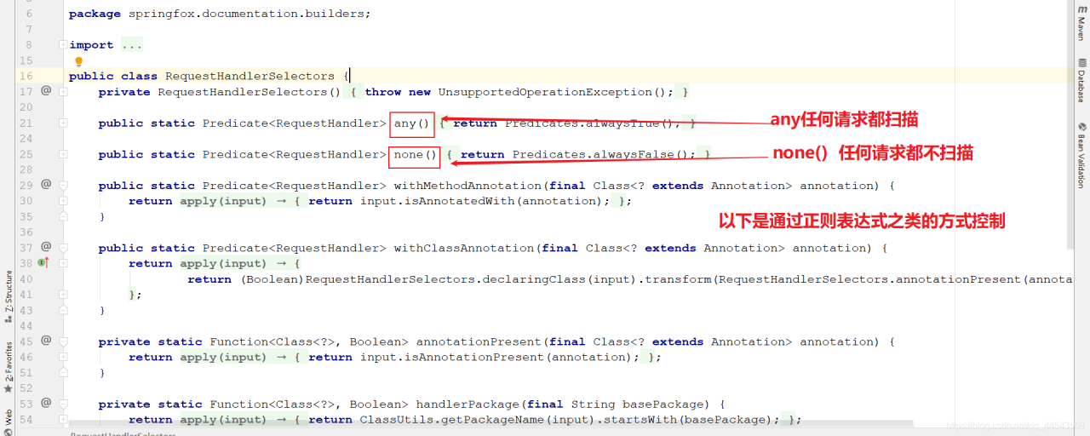
Task: Click line number 16 in the gutter
Action: coord(25,76)
